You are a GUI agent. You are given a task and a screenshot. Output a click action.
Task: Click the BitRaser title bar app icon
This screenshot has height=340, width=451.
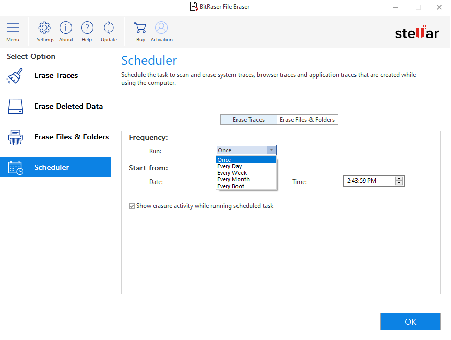[x=194, y=6]
